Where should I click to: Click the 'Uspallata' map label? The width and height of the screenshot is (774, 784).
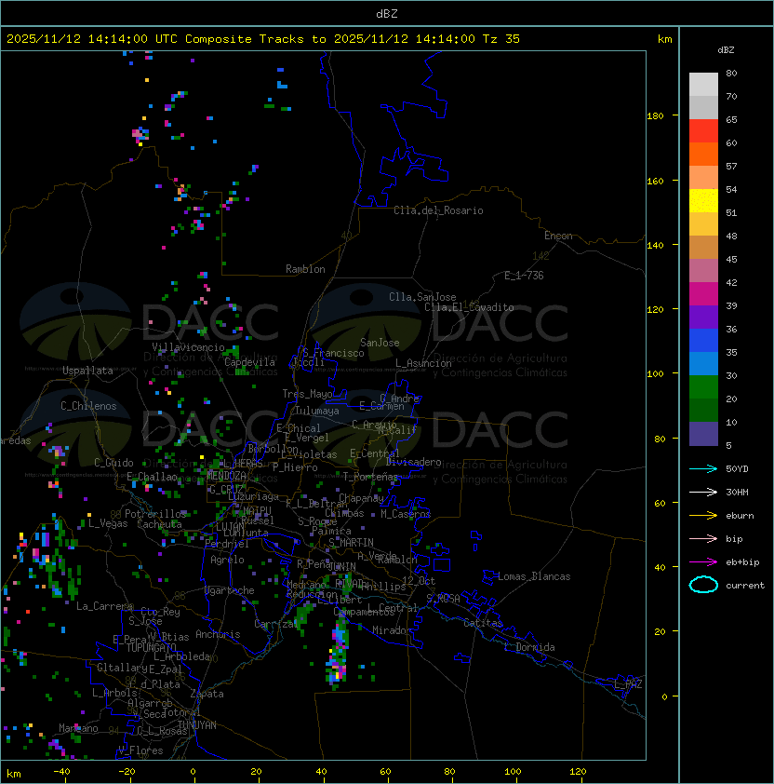(87, 371)
